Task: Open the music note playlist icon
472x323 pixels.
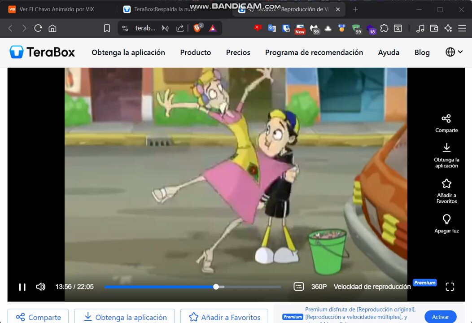Action: click(x=420, y=28)
